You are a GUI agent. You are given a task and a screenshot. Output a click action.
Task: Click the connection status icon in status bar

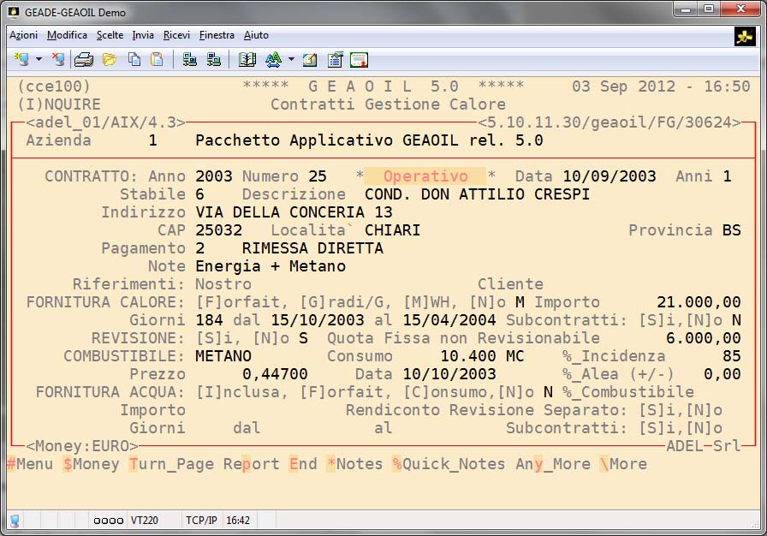pos(15,521)
